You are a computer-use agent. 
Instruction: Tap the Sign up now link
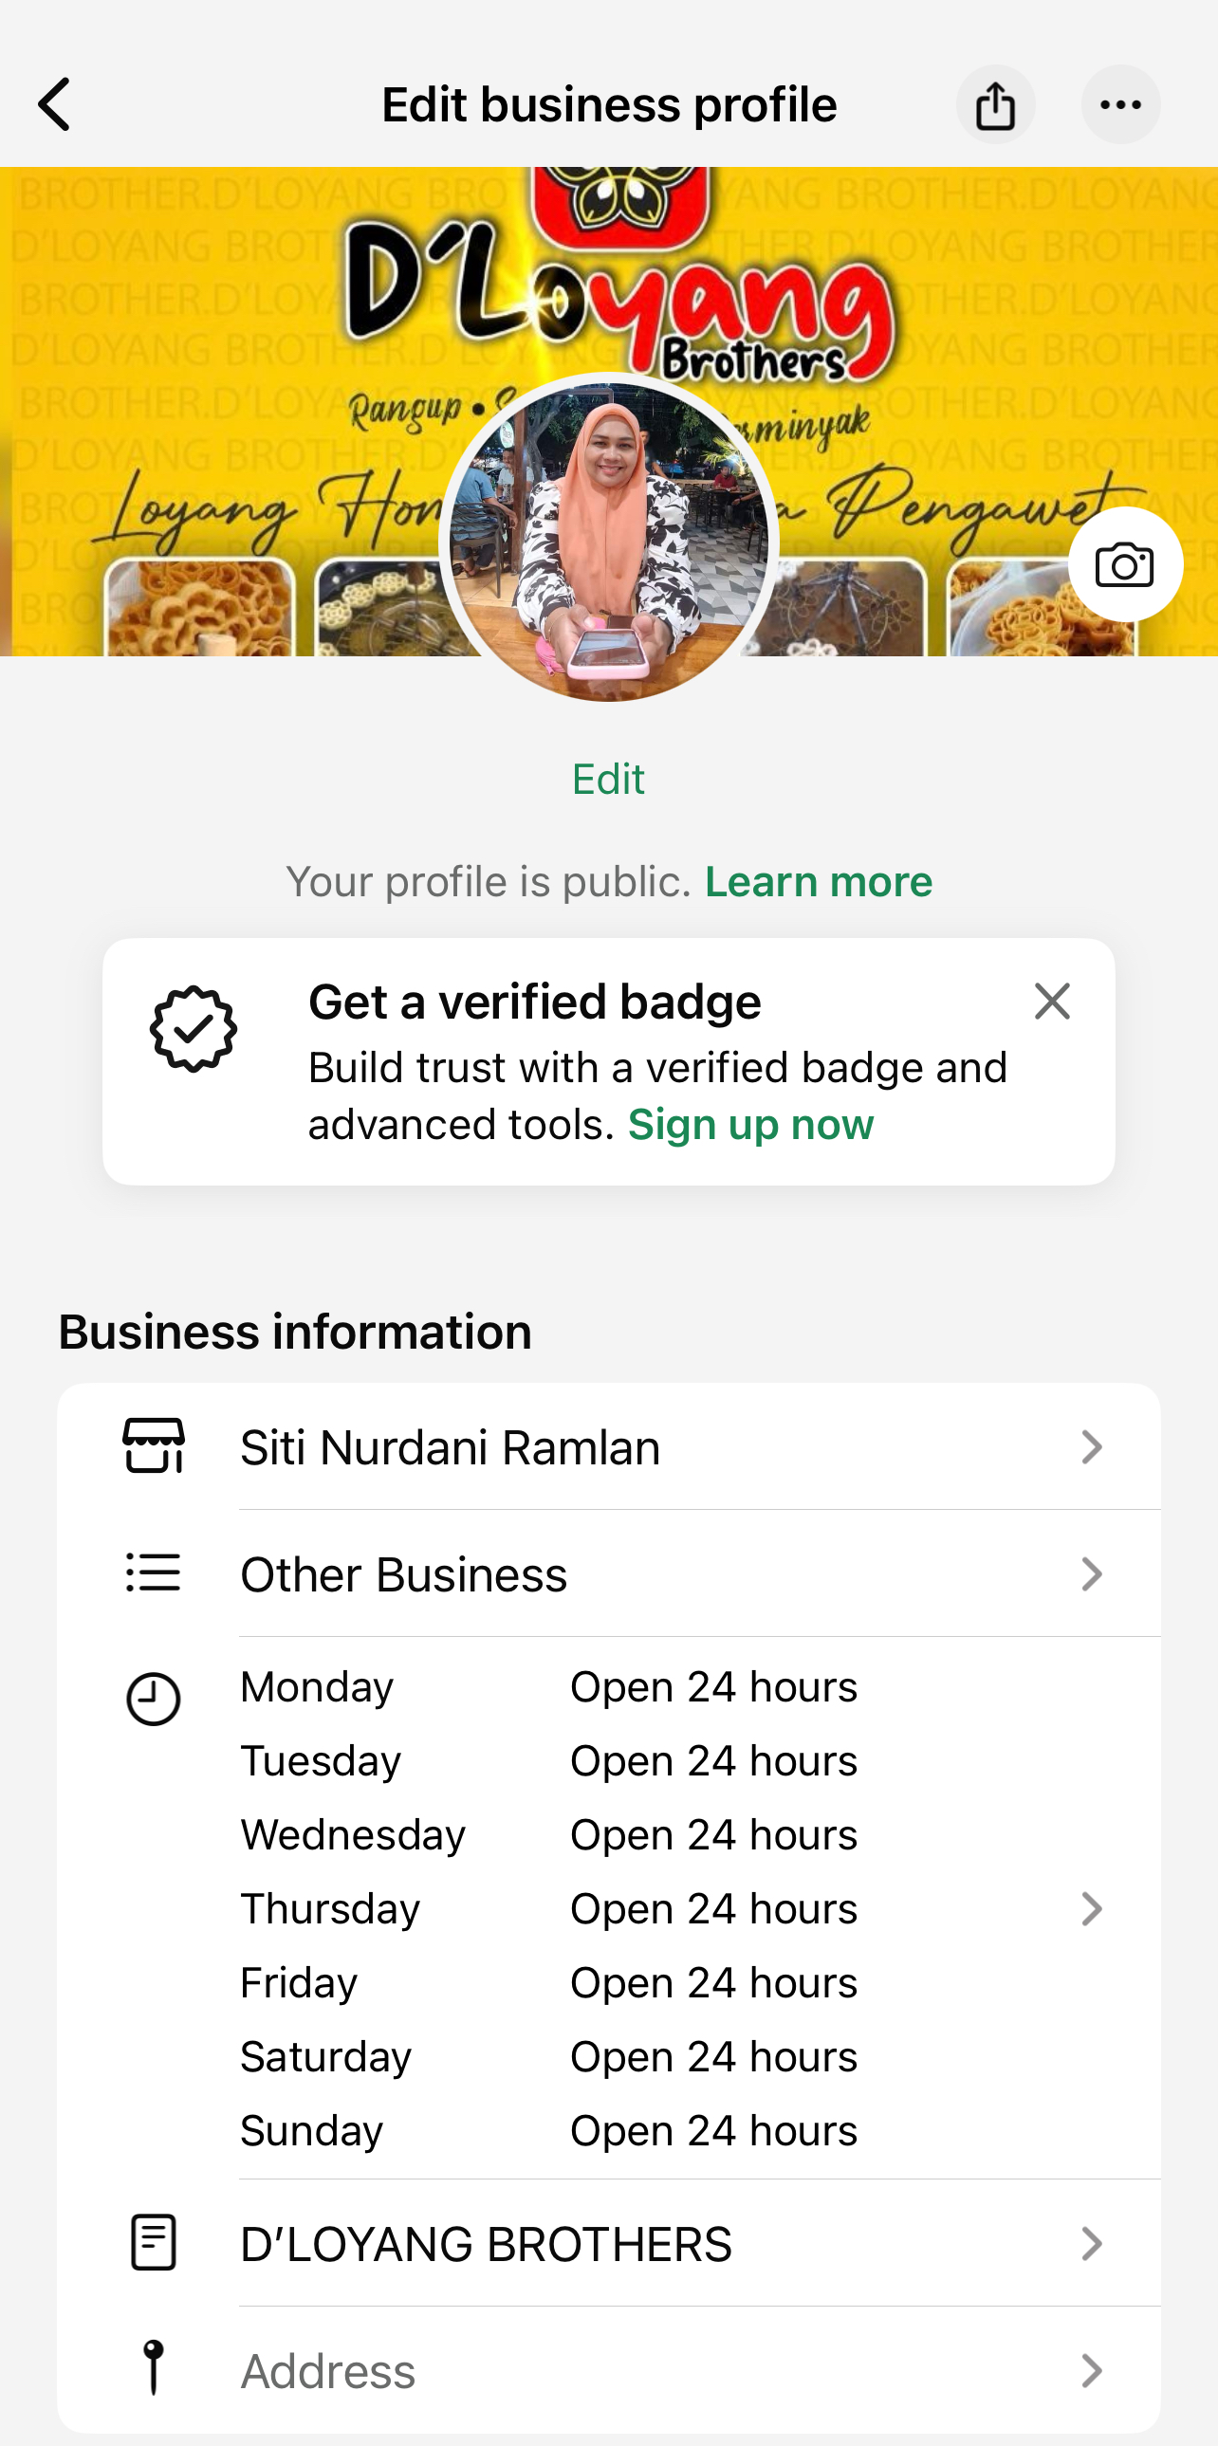coord(750,1125)
